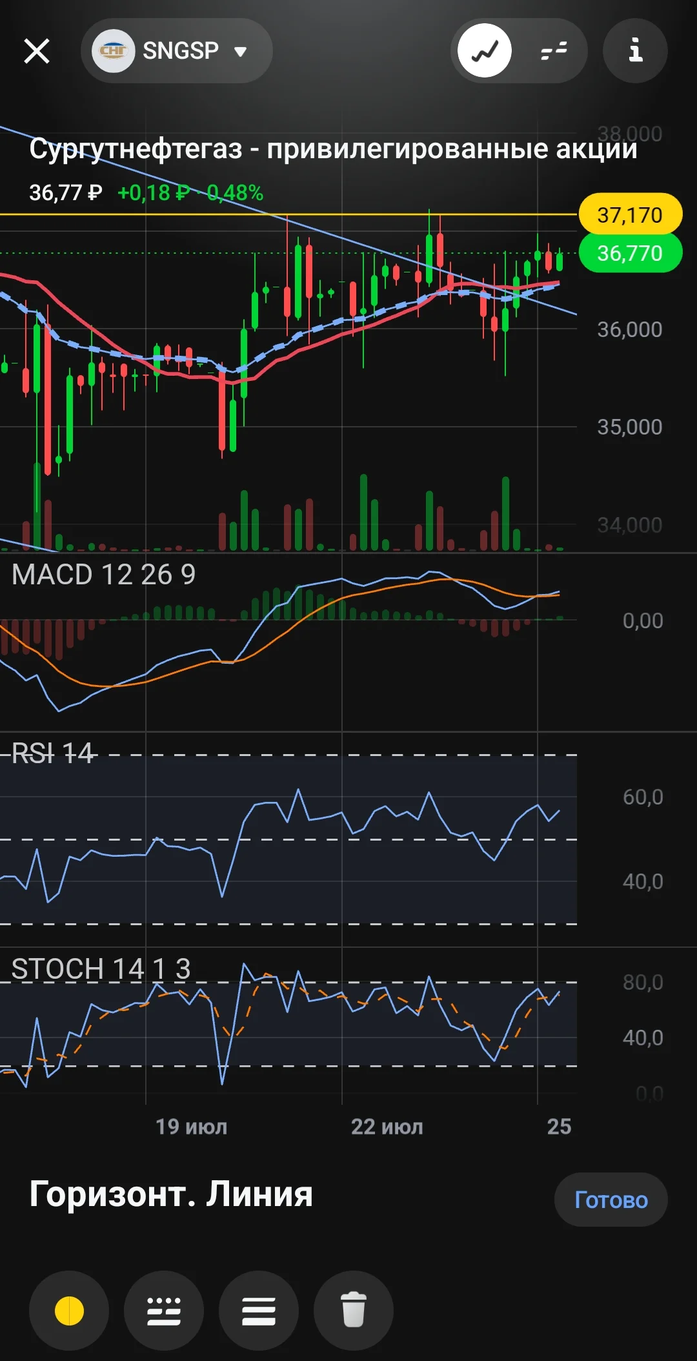Open the SNGSP ticker dropdown
The image size is (697, 1361).
click(x=177, y=50)
